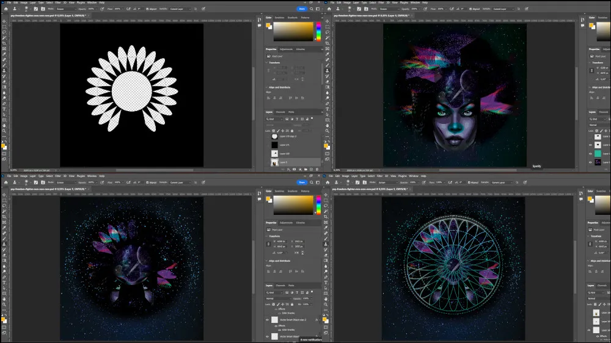The width and height of the screenshot is (611, 343).
Task: Select the Rectangle shape tool in bottom-left window
Action: coord(4,294)
